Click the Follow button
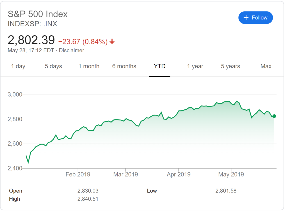 click(x=255, y=18)
